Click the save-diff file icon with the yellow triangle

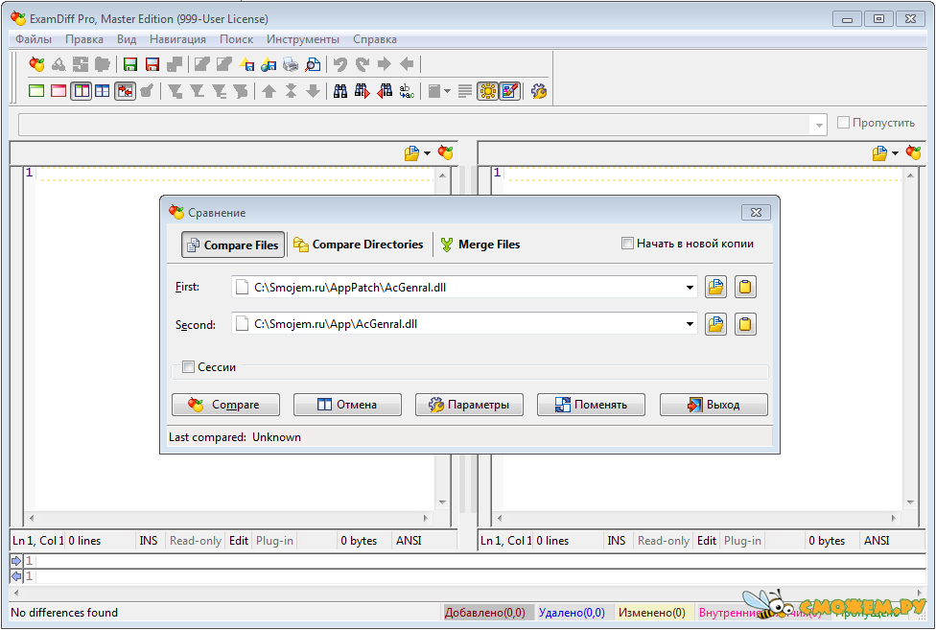246,64
